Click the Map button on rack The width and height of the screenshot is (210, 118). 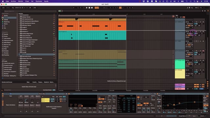coord(44,94)
